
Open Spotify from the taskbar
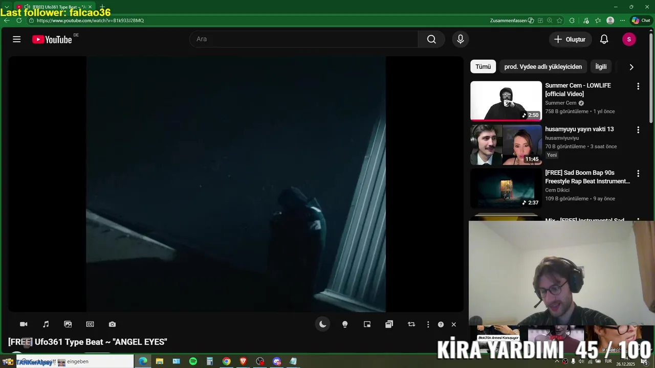pos(193,361)
